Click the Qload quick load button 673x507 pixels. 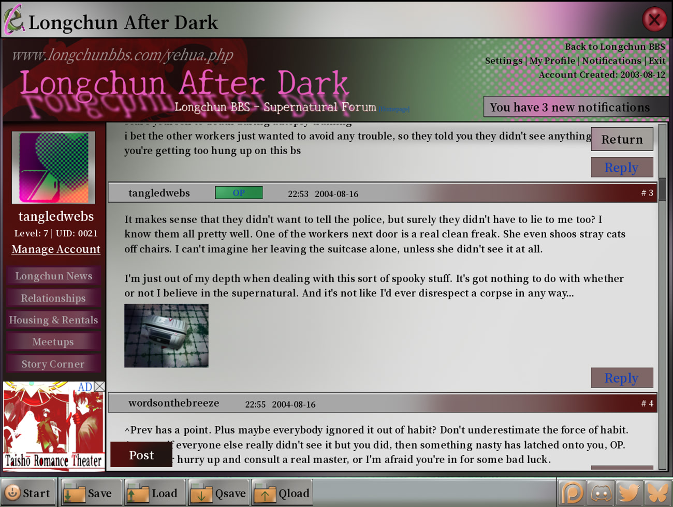point(282,493)
